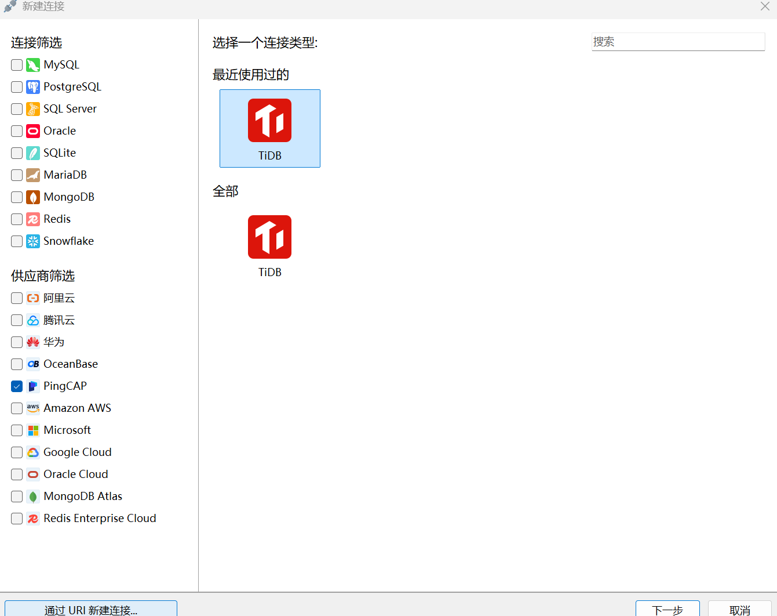Check the Redis connection filter checkbox
The image size is (777, 616).
(x=17, y=219)
